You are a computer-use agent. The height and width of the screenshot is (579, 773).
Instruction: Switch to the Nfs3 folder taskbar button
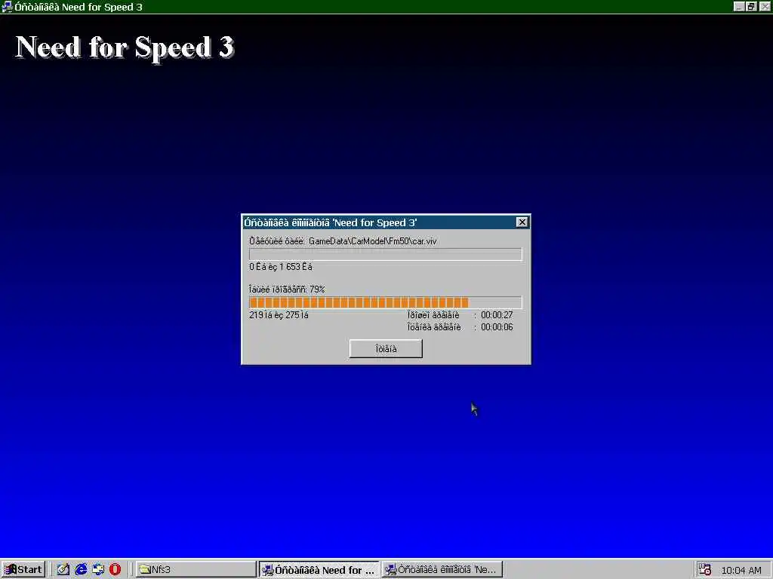(x=196, y=569)
